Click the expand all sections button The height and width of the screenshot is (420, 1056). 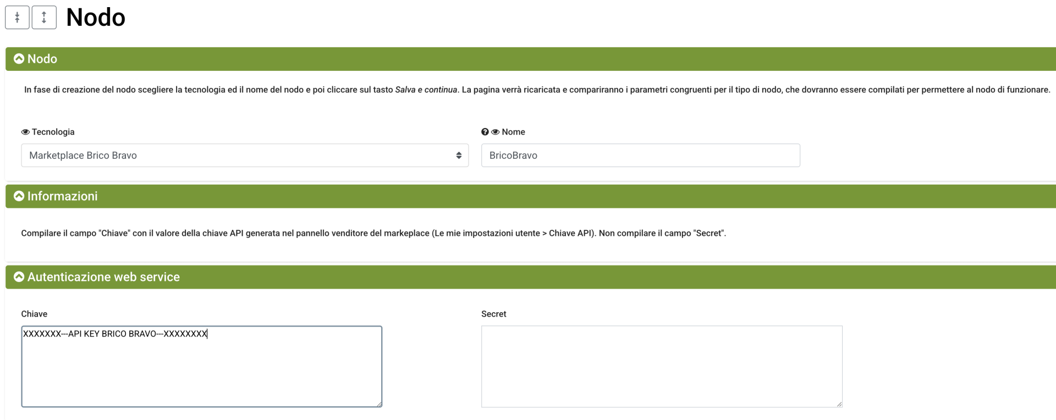click(x=44, y=18)
